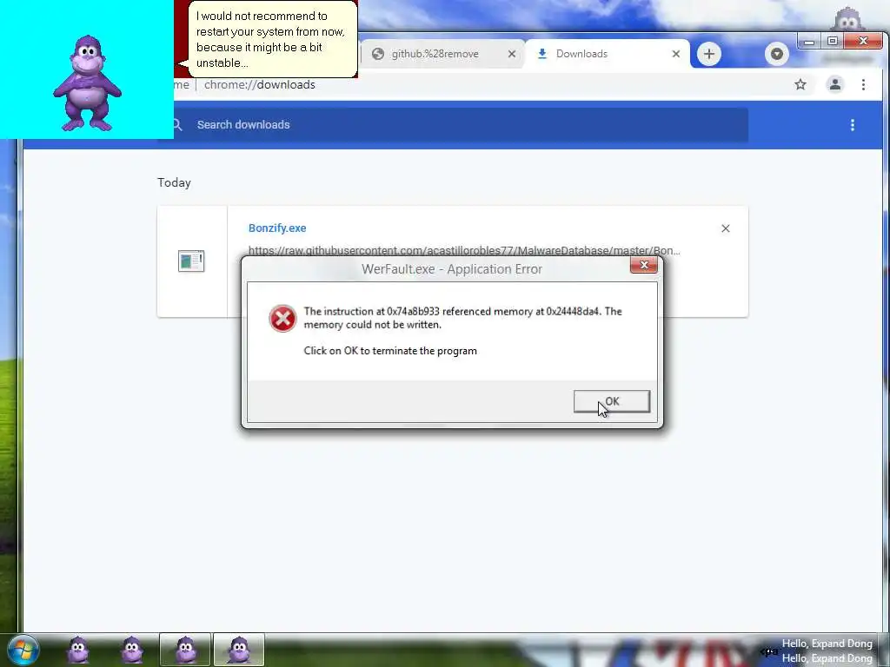Screen dimensions: 890x667
Task: Close the Downloads tab
Action: 675,54
